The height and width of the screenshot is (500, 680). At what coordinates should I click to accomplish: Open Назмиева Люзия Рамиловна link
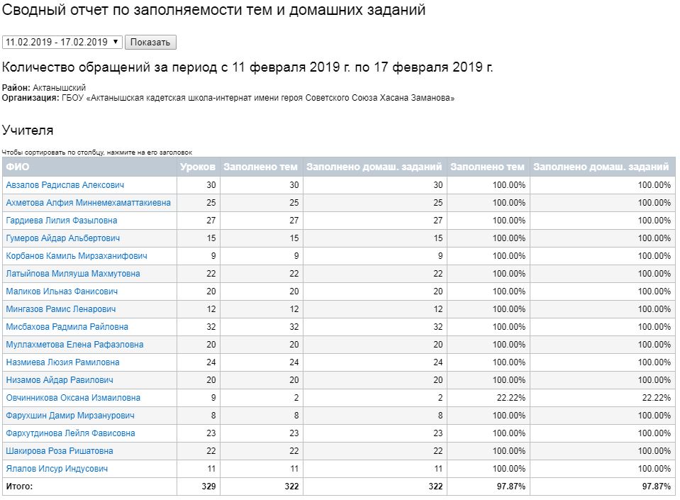(62, 362)
